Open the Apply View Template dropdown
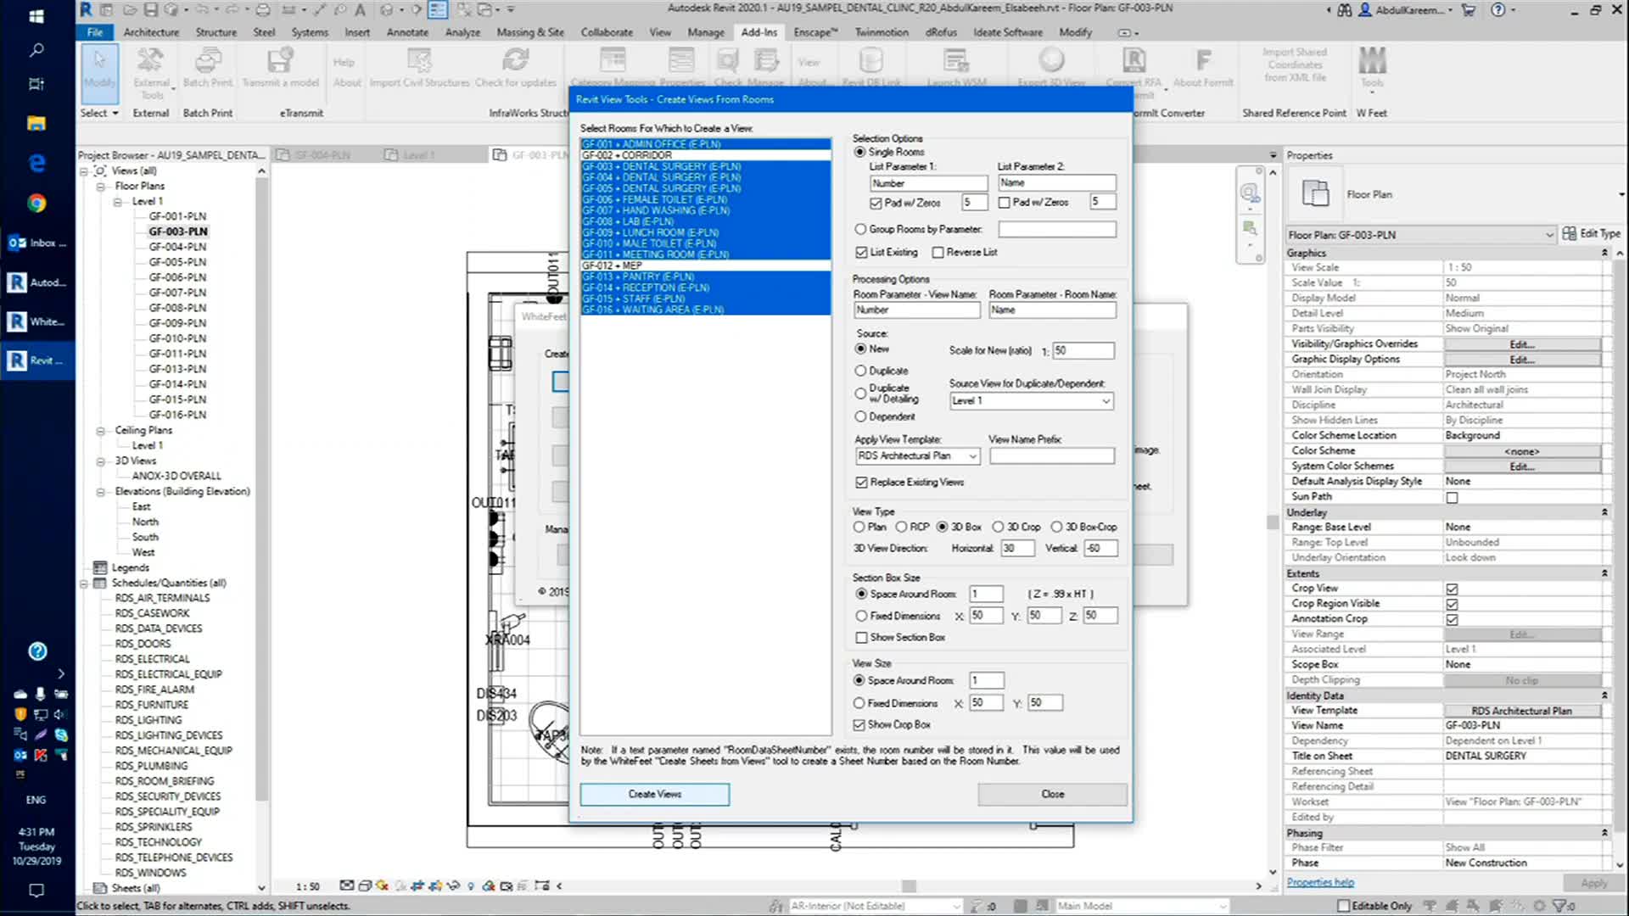This screenshot has width=1629, height=916. pyautogui.click(x=972, y=456)
